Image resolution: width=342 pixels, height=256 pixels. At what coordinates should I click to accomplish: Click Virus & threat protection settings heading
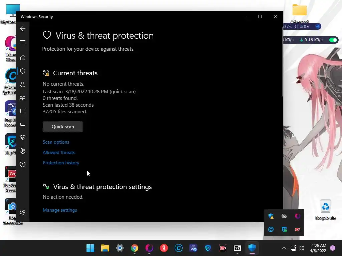103,187
